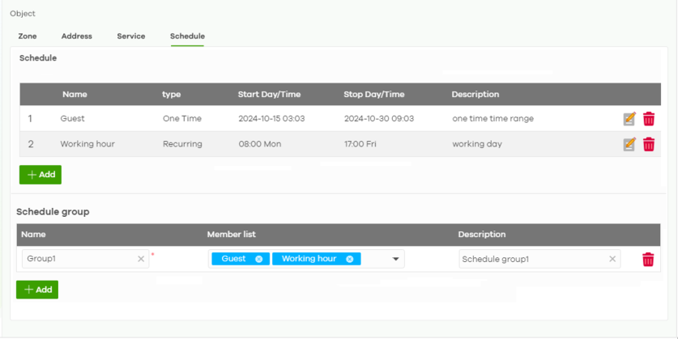Screen dimensions: 678x339
Task: Switch to the Zone tab
Action: (x=28, y=36)
